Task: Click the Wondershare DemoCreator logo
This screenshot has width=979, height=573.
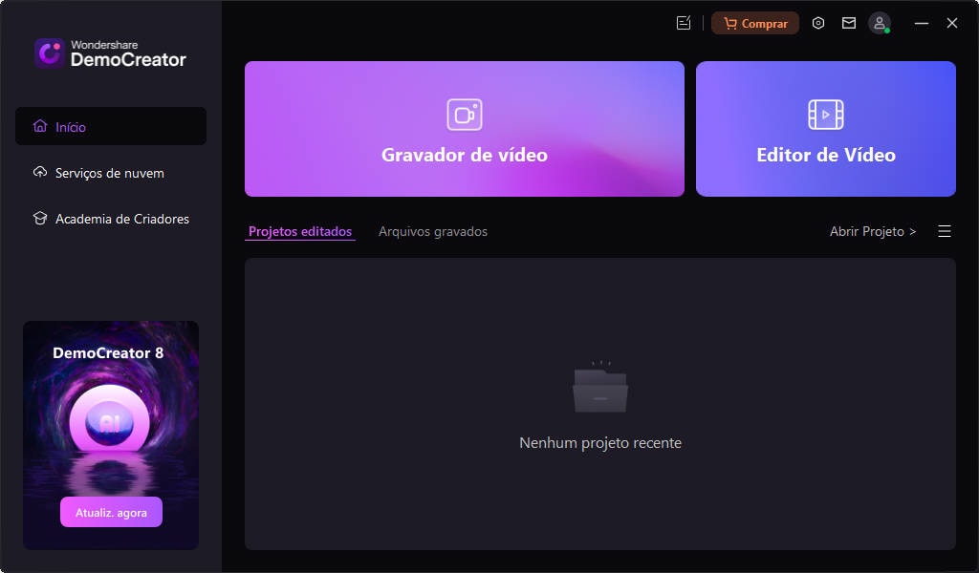Action: tap(111, 53)
